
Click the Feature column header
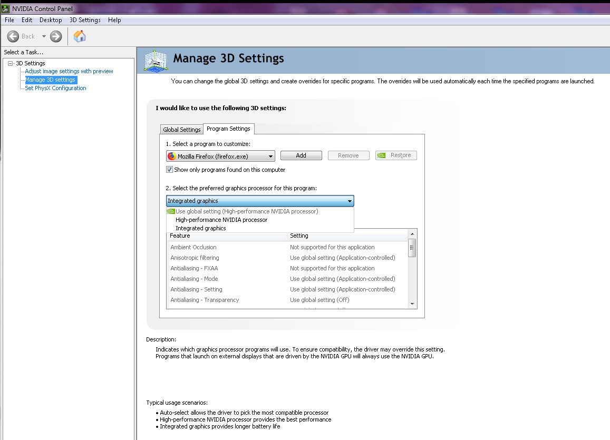tap(226, 236)
